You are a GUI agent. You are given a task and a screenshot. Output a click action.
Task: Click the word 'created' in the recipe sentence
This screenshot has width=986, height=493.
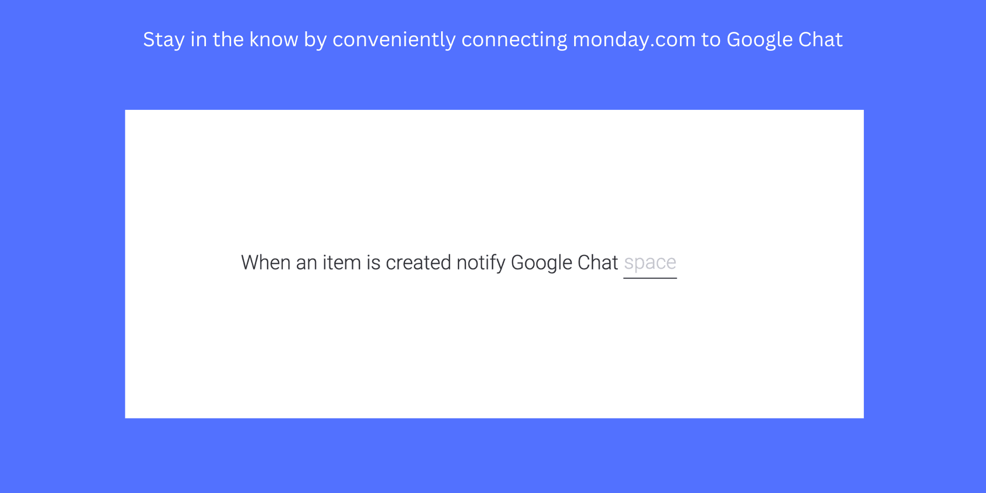click(419, 263)
